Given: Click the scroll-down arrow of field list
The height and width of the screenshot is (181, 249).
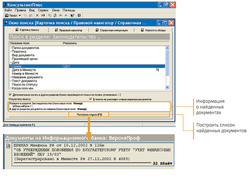Looking at the screenshot, I should tap(167, 87).
